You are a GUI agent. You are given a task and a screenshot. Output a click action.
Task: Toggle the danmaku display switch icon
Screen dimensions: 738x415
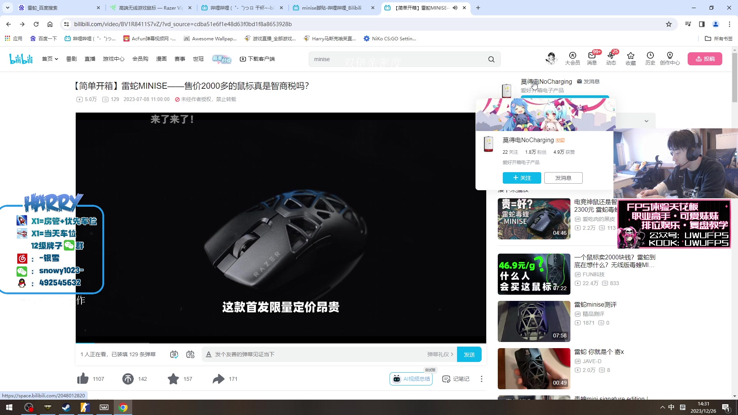174,354
